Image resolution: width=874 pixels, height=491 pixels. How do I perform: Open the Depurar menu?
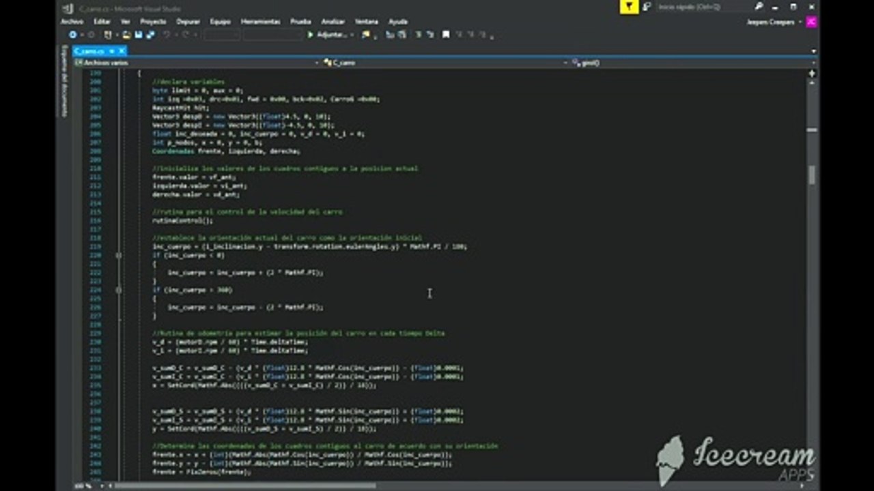coord(188,22)
